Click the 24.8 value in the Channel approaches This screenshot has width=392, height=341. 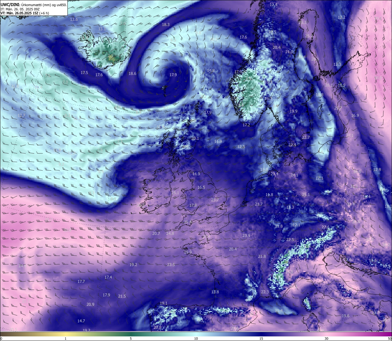pyautogui.click(x=170, y=234)
